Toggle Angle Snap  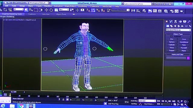click(x=93, y=10)
